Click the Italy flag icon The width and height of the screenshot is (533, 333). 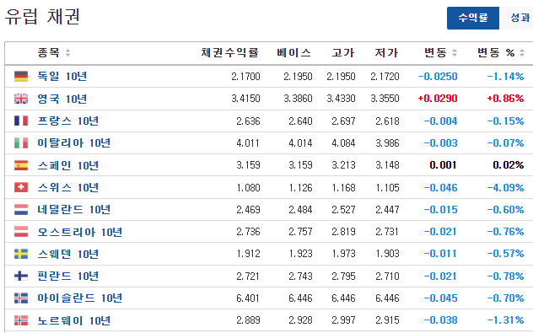(21, 142)
